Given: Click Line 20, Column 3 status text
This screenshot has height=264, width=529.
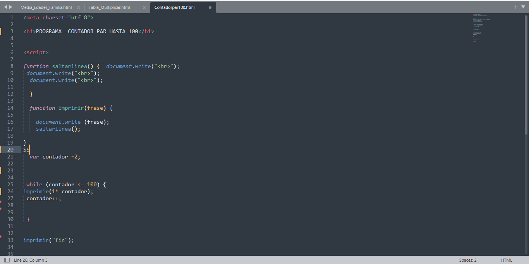Looking at the screenshot, I should tap(31, 260).
